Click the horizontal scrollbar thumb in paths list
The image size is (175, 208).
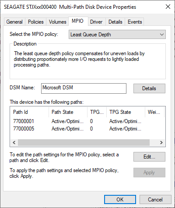84,142
